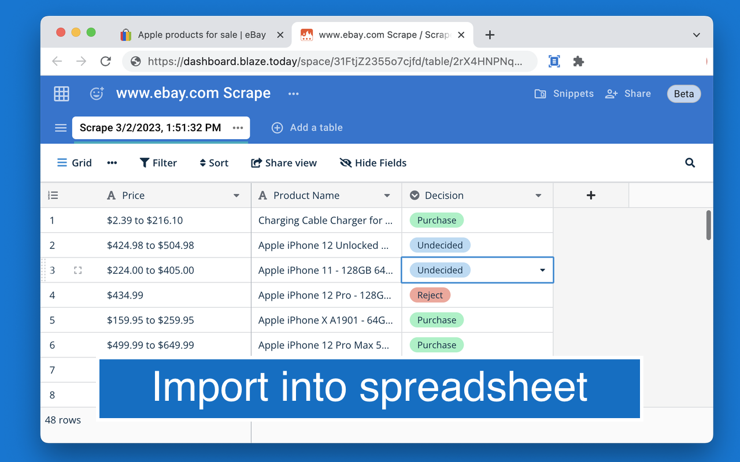The height and width of the screenshot is (462, 740).
Task: Reload the page
Action: point(105,61)
